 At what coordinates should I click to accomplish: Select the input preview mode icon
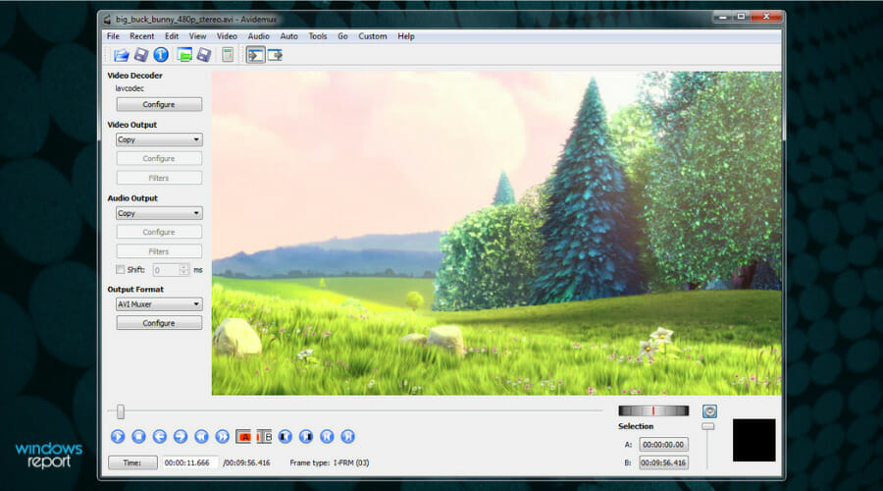[256, 55]
